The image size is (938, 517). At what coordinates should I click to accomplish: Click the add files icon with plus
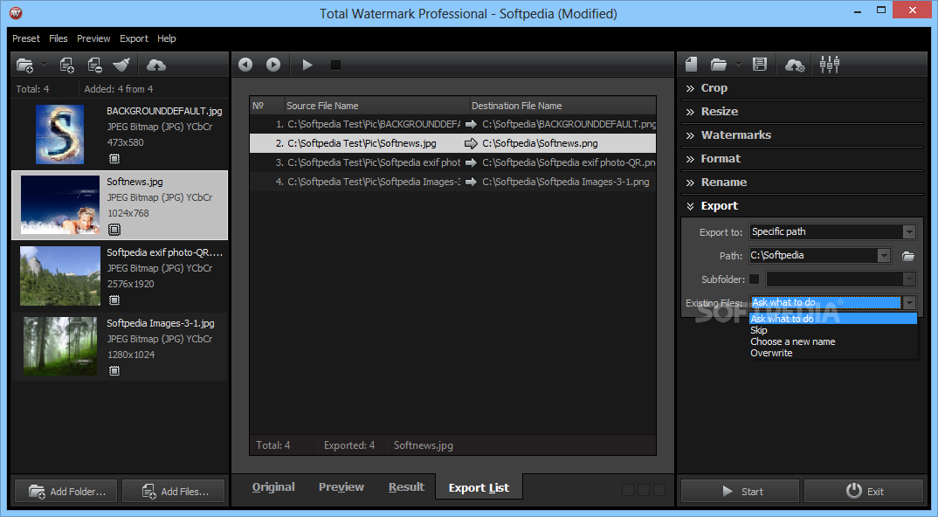point(67,65)
